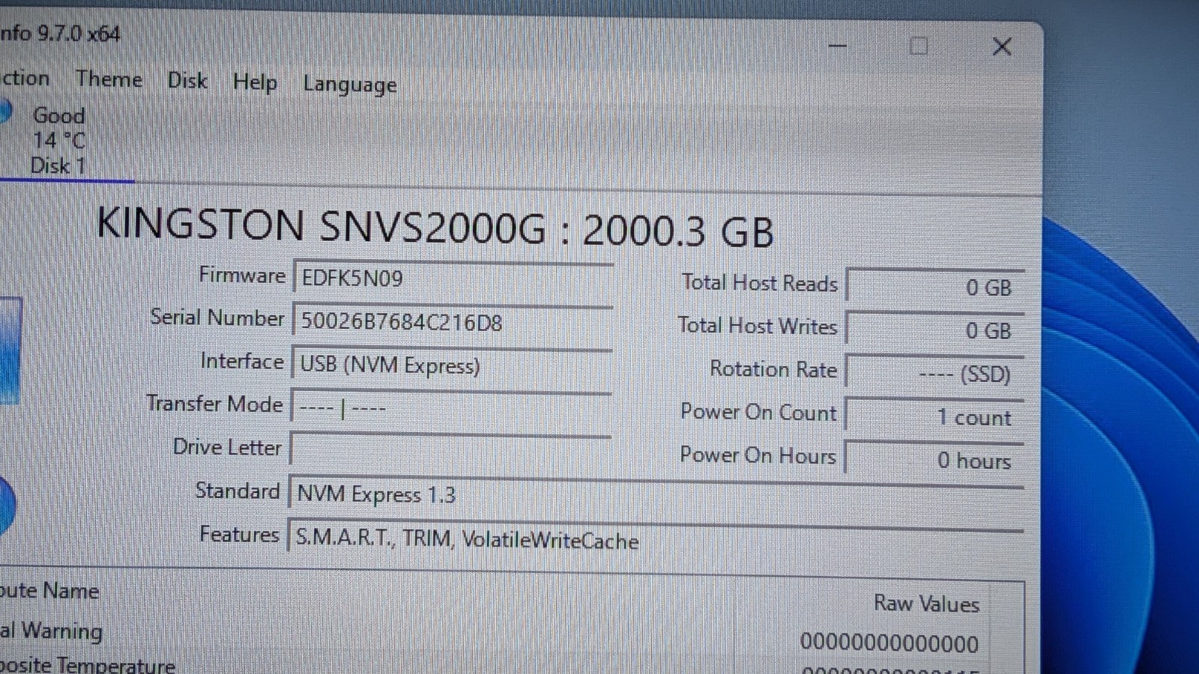Screen dimensions: 1199x674
Task: Click the Interface field USB (NVM Express)
Action: tap(451, 365)
